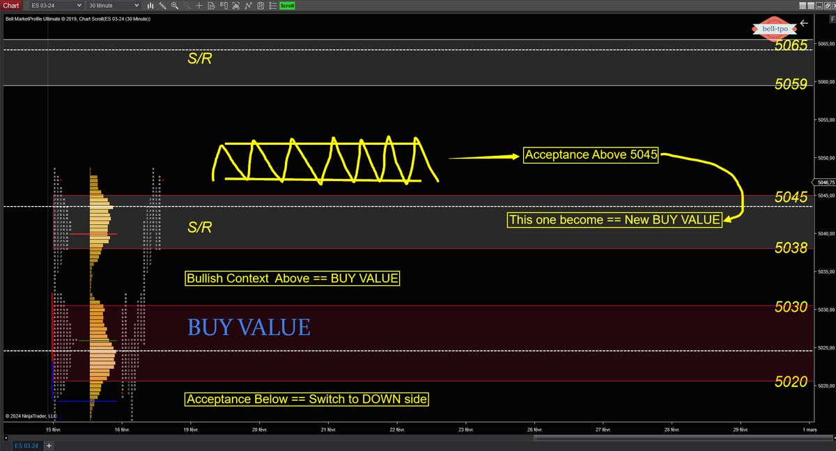
Task: Click the zoom in magnifier icon
Action: click(x=174, y=6)
